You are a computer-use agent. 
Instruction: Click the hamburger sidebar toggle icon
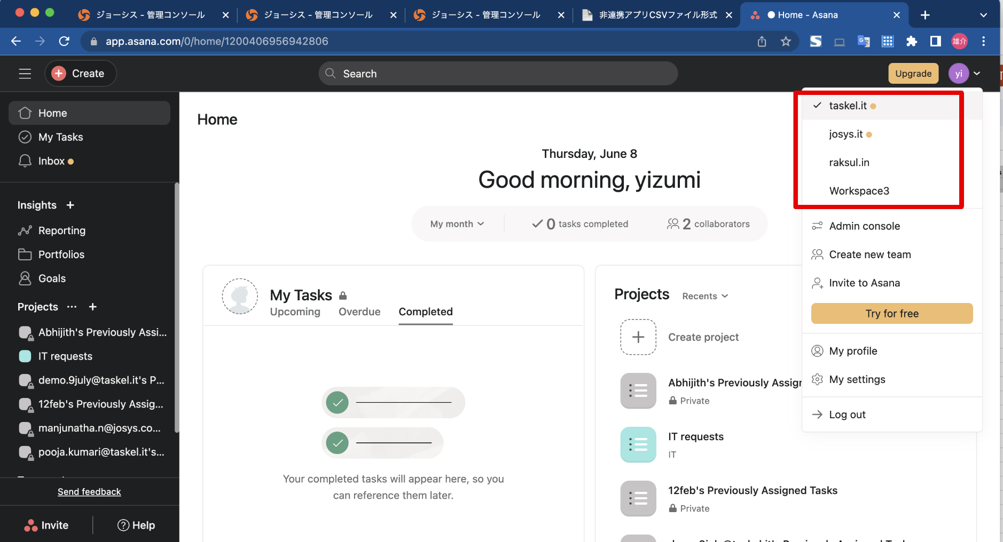click(25, 74)
